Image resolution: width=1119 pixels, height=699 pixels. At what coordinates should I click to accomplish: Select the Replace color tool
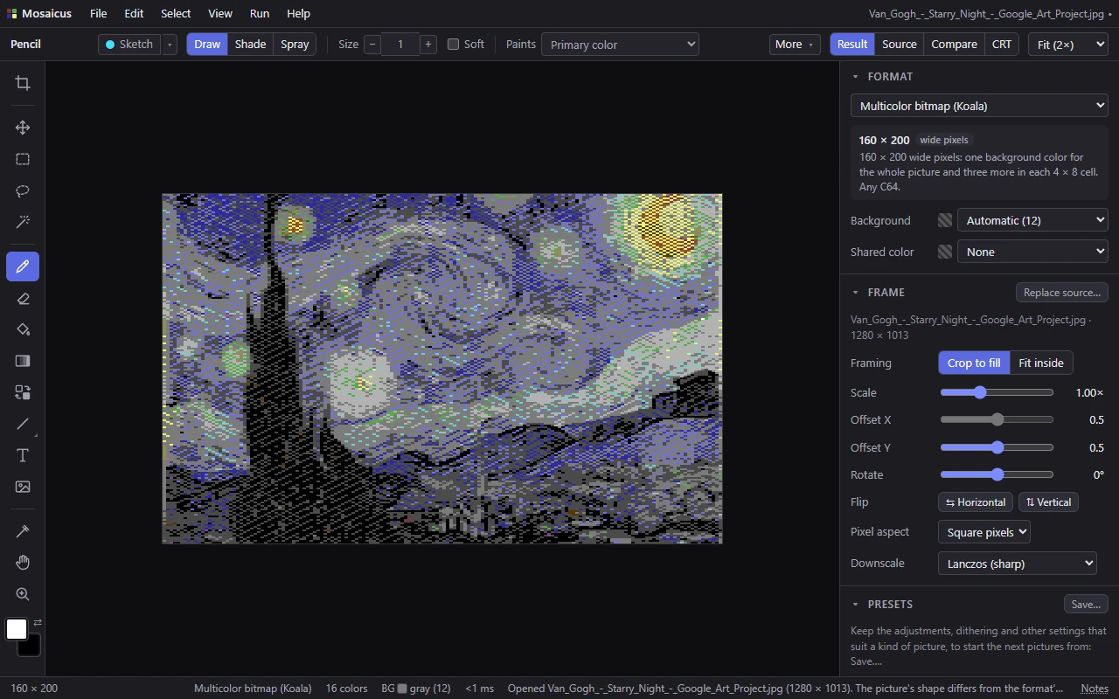coord(23,392)
